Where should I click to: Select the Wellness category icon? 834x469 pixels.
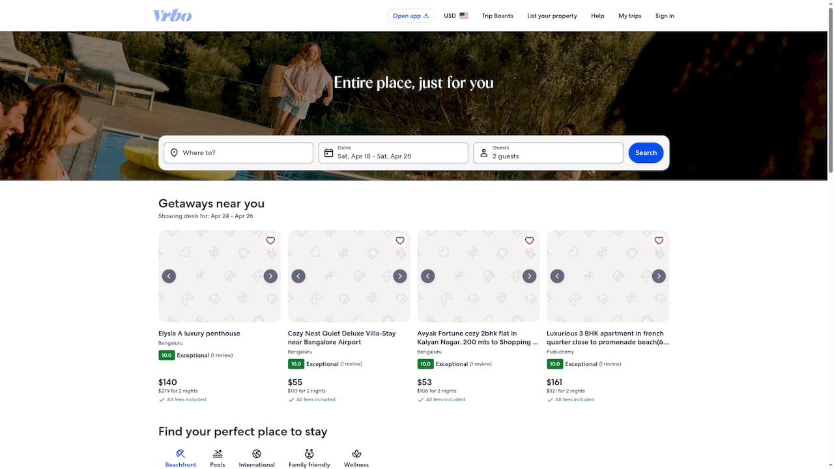(356, 455)
